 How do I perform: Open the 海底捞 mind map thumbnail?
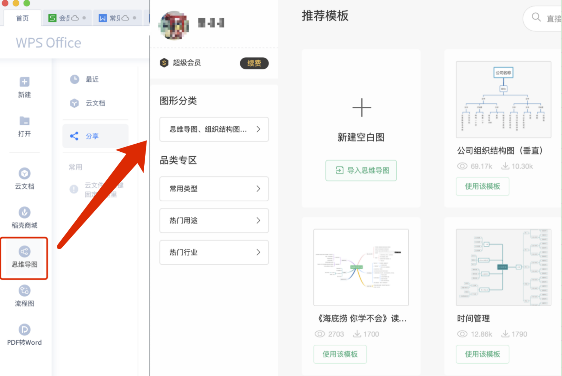(361, 267)
